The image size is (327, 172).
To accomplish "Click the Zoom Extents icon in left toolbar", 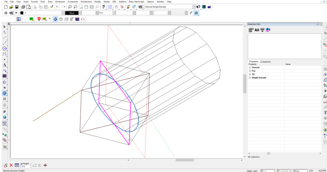I will coord(4,124).
